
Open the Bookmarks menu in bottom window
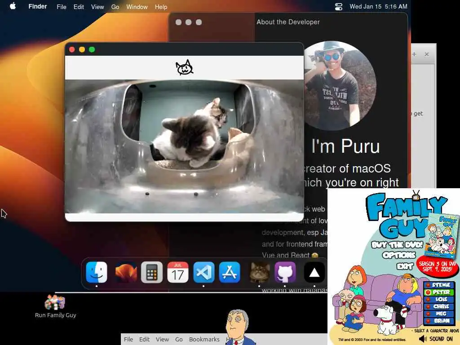(204, 339)
